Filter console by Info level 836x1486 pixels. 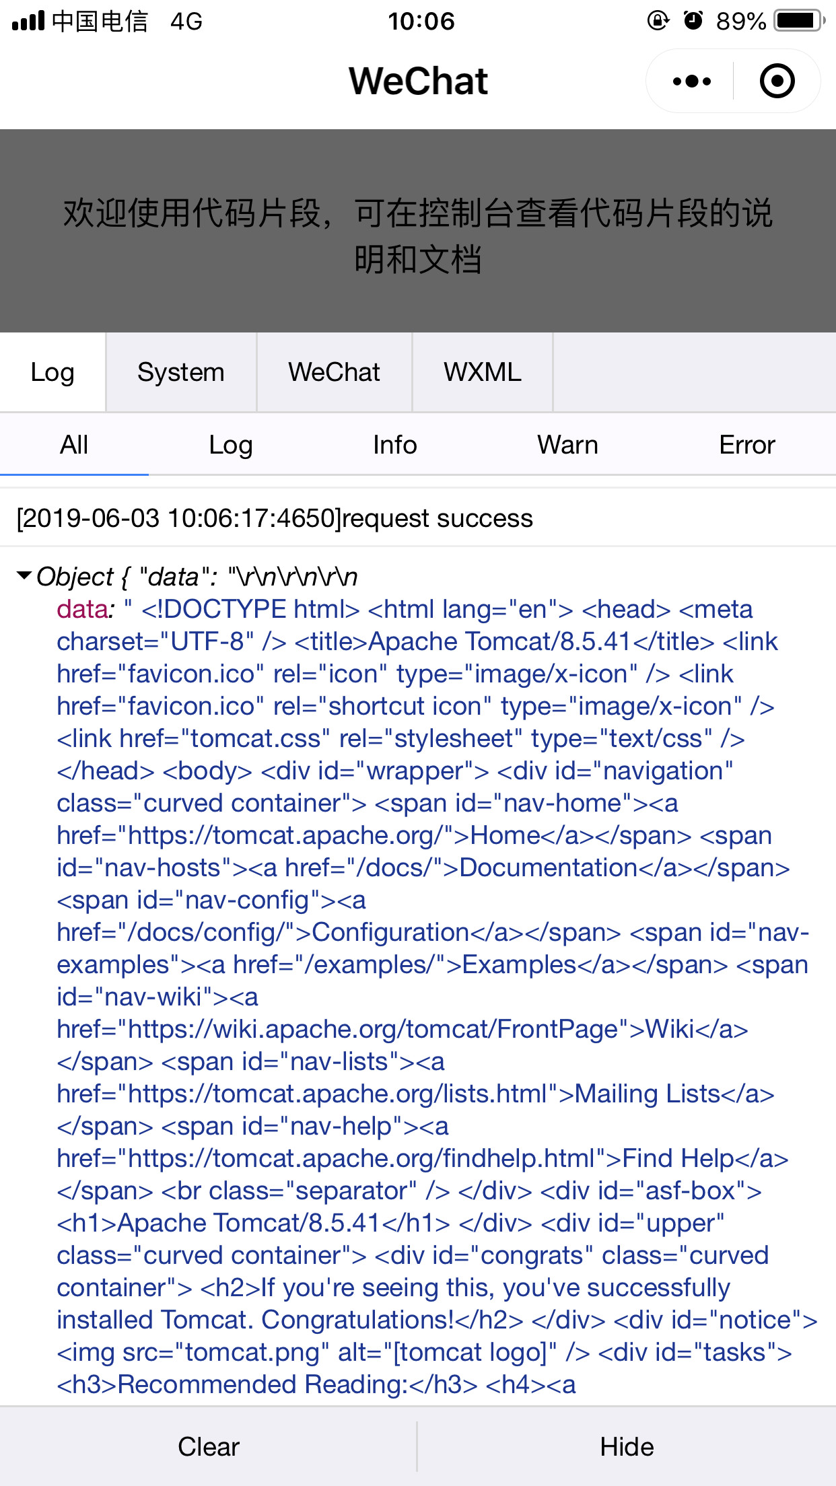pos(395,445)
